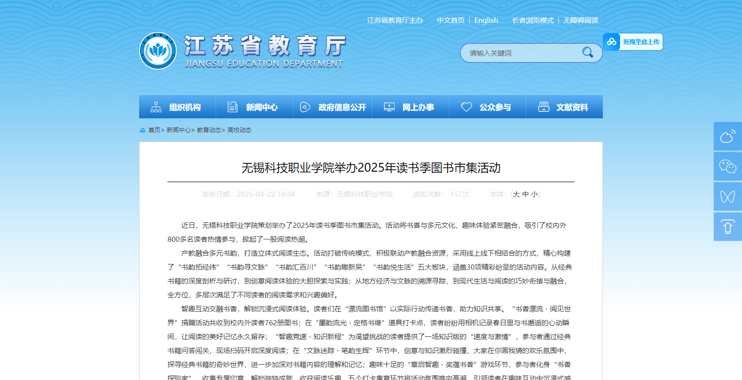
Task: Click the back-to-top arrow icon
Action: click(x=727, y=227)
